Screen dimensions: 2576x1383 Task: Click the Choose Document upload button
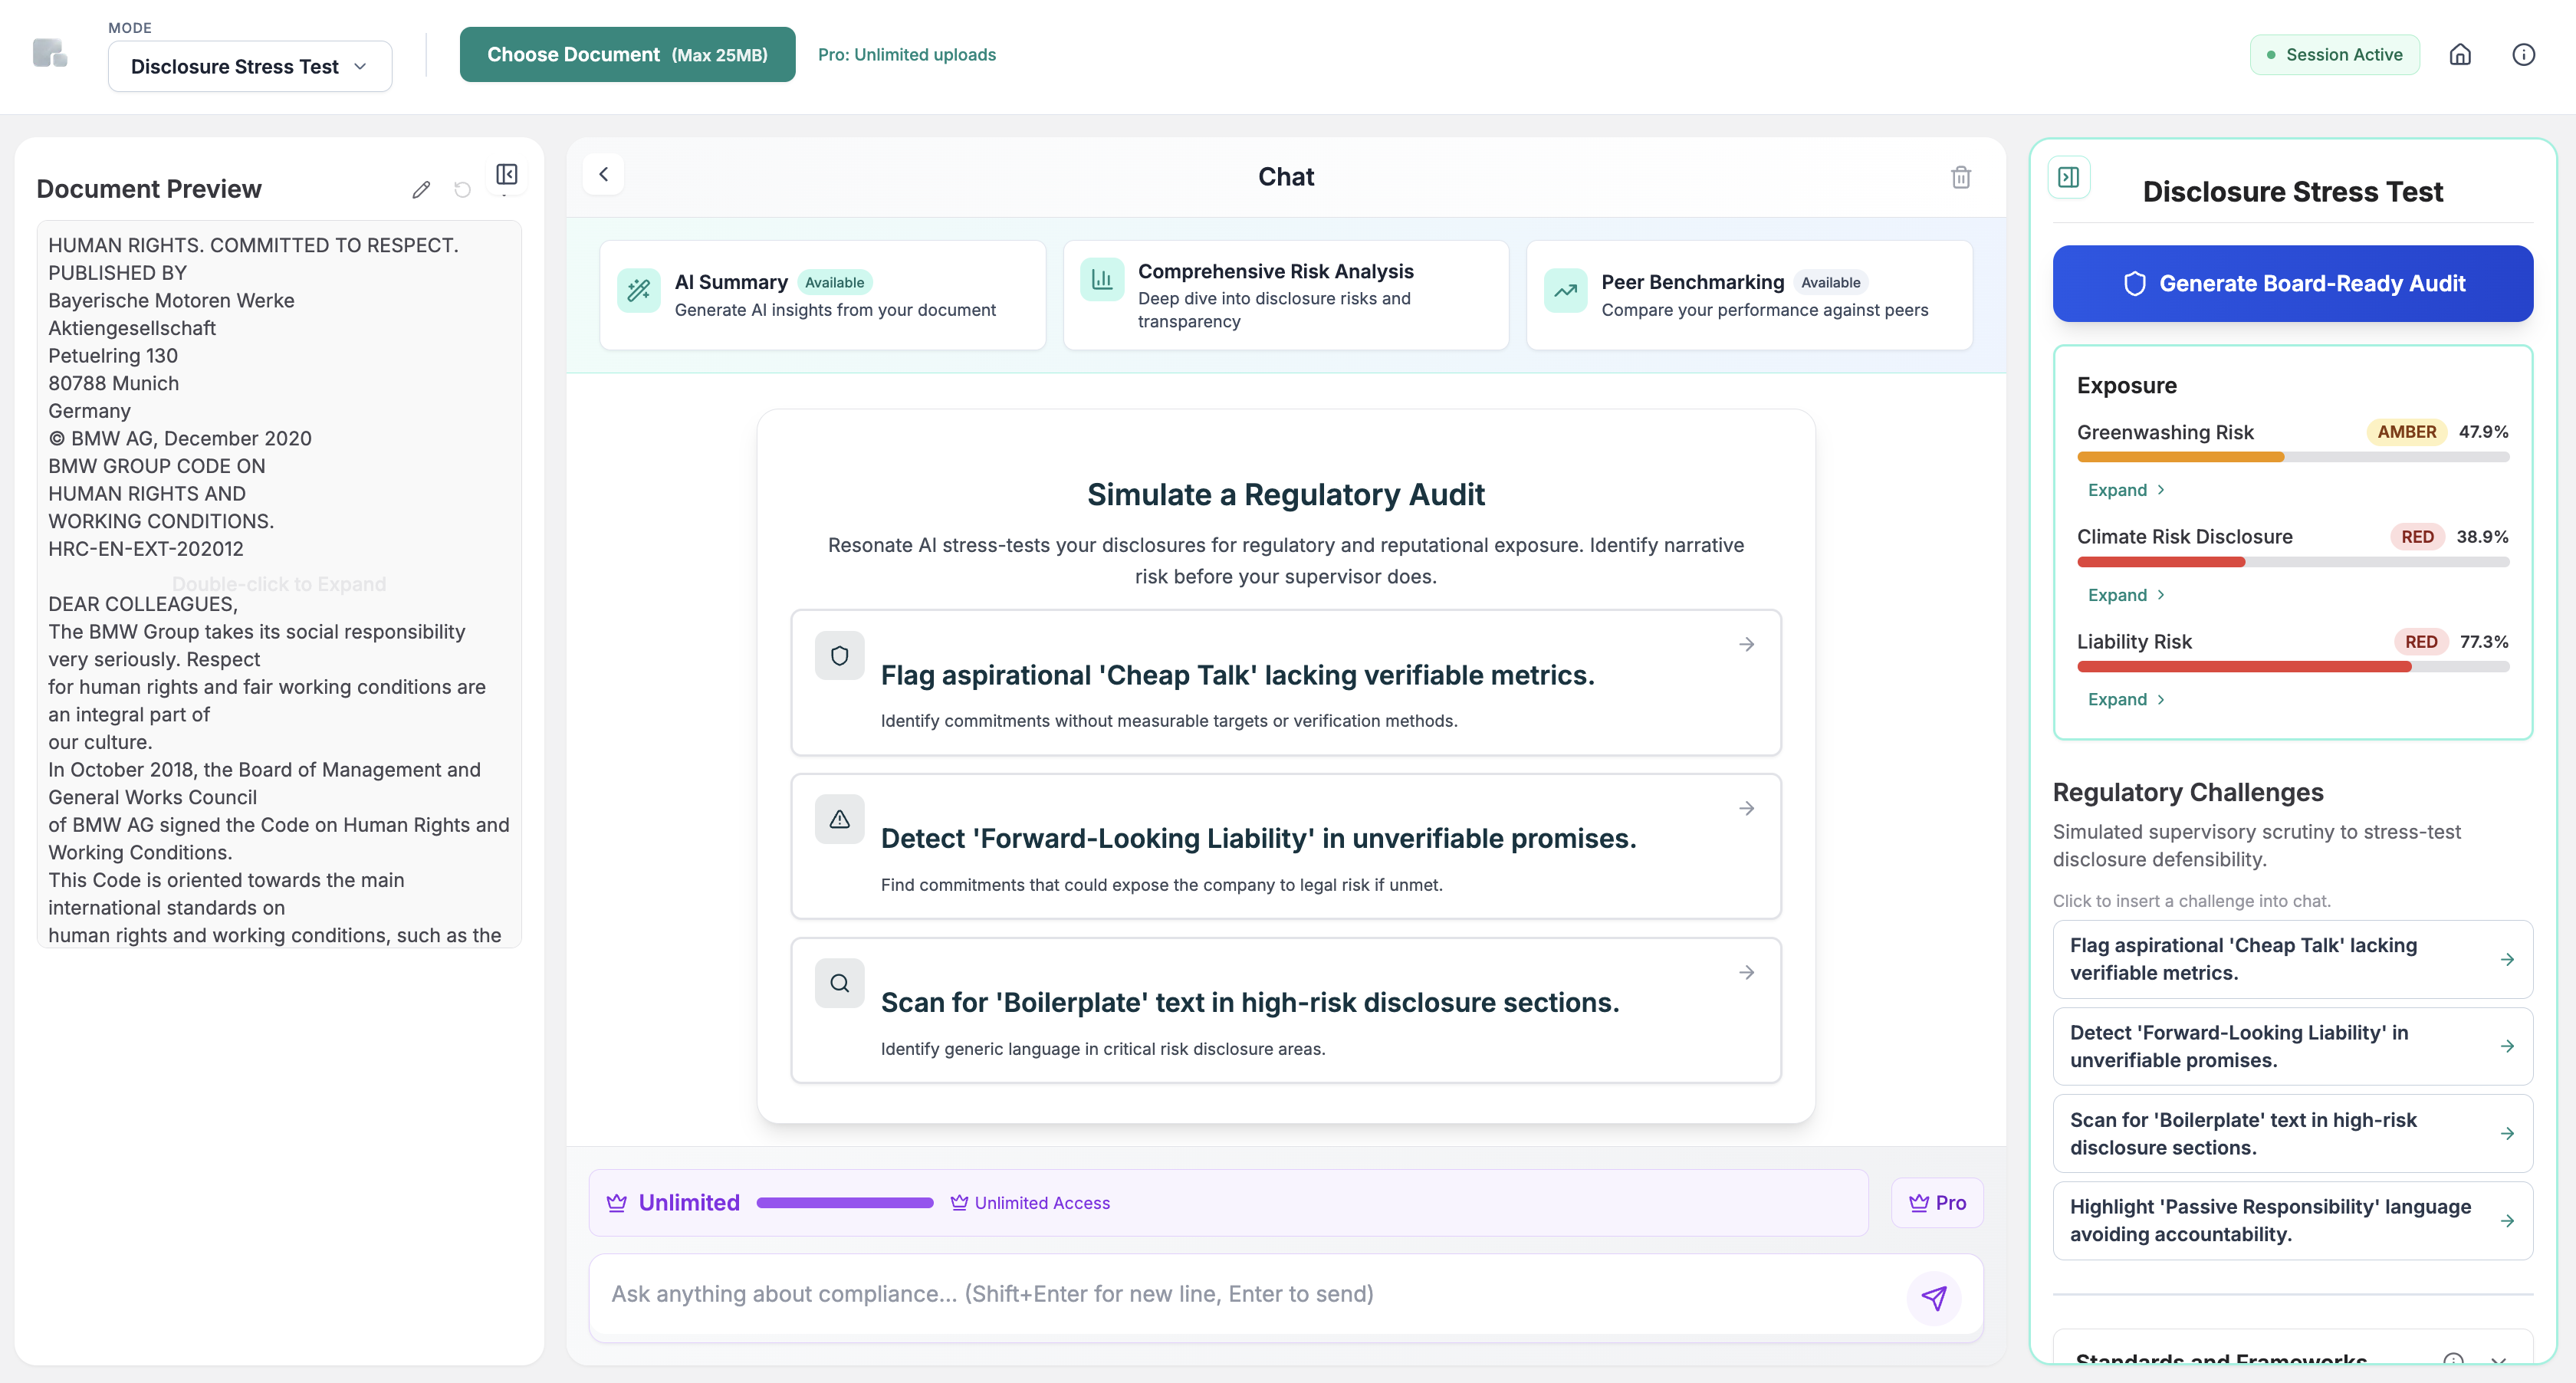[x=627, y=54]
